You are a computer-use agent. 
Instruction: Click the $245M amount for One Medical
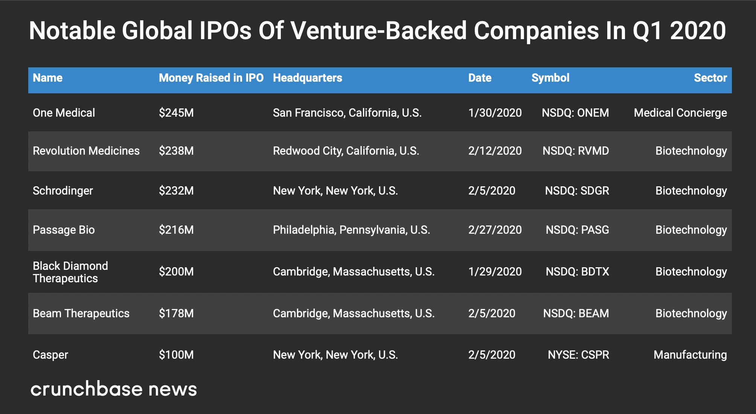(176, 113)
